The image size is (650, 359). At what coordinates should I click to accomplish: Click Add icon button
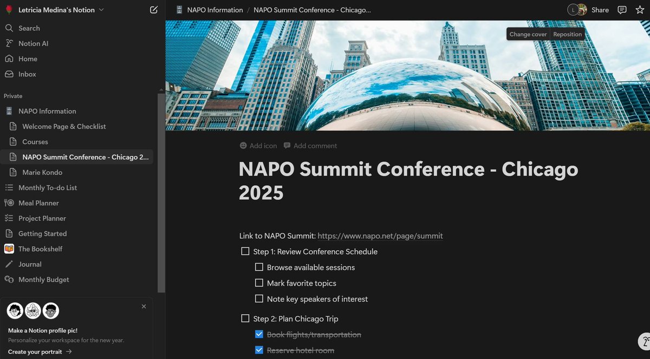(x=258, y=146)
